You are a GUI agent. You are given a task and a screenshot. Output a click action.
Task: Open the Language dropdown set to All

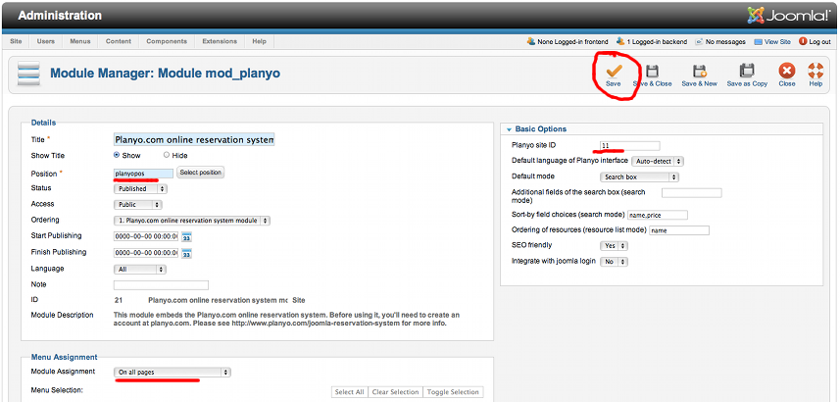[140, 270]
